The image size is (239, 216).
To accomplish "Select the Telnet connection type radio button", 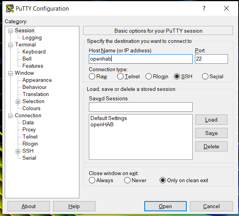I will click(x=120, y=76).
